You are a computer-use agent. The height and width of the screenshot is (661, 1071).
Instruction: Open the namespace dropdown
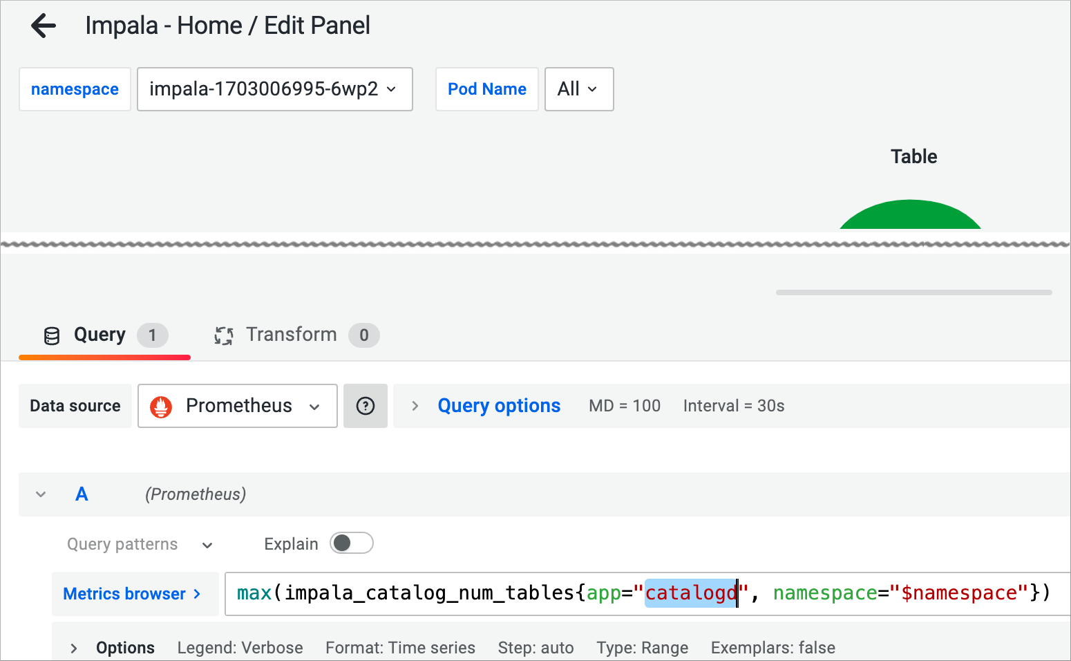pyautogui.click(x=274, y=89)
